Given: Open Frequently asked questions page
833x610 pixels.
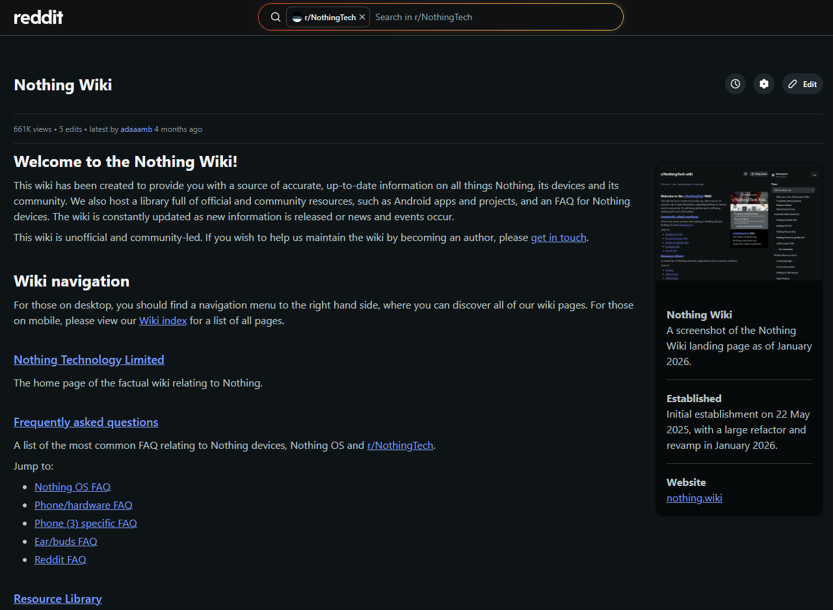Looking at the screenshot, I should tap(86, 422).
